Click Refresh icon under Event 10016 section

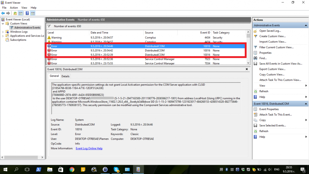point(256,131)
